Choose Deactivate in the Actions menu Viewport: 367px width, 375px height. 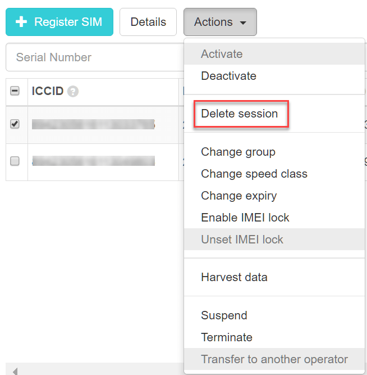(228, 76)
